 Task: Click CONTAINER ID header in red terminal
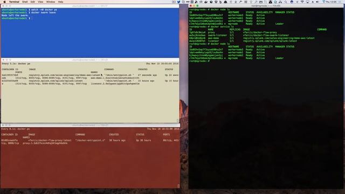tap(10, 134)
